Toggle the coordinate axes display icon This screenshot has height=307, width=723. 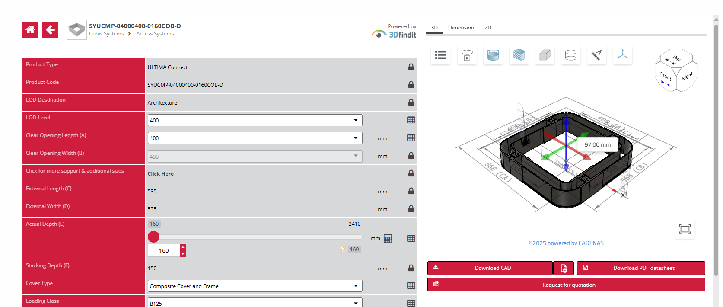click(x=622, y=55)
